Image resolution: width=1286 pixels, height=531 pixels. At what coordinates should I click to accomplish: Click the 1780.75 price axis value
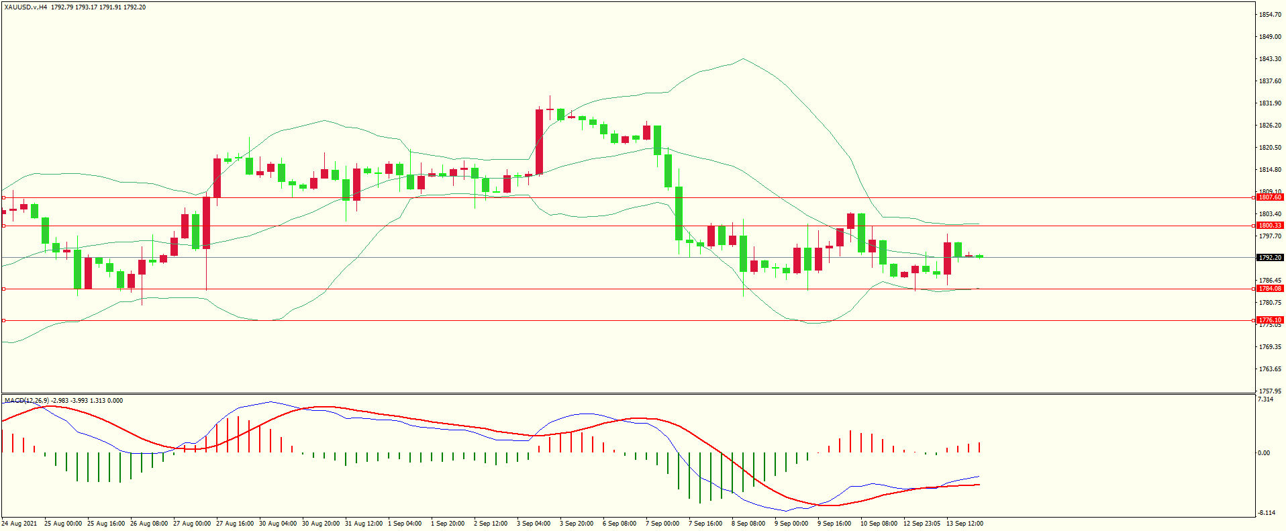(1270, 302)
